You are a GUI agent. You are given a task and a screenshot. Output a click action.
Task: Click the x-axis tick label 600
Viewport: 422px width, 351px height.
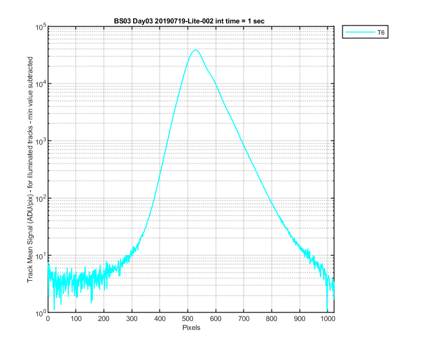(x=216, y=319)
